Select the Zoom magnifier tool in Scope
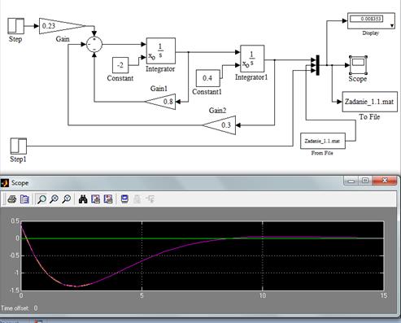The height and width of the screenshot is (323, 401). pos(41,199)
